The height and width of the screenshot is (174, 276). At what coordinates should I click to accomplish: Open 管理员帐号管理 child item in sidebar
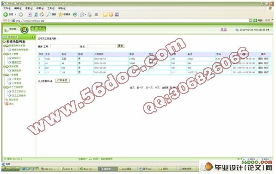tap(20, 50)
